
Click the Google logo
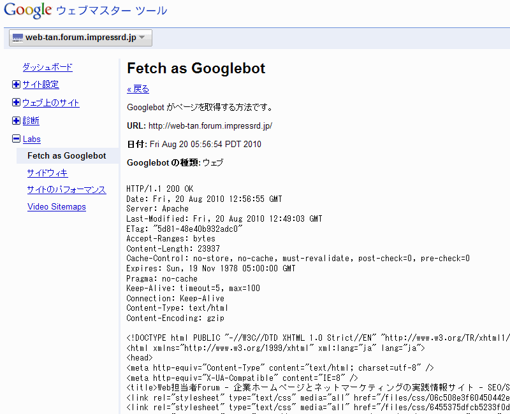(x=27, y=11)
